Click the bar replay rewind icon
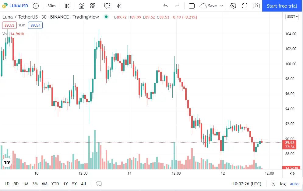The image size is (303, 191). pyautogui.click(x=119, y=6)
